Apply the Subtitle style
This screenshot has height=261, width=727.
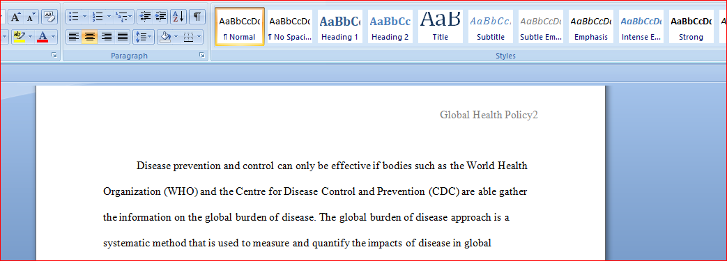pos(491,26)
